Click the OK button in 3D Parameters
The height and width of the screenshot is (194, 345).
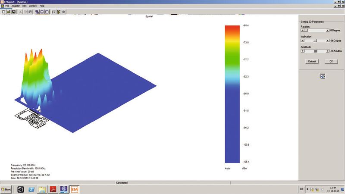pyautogui.click(x=331, y=61)
